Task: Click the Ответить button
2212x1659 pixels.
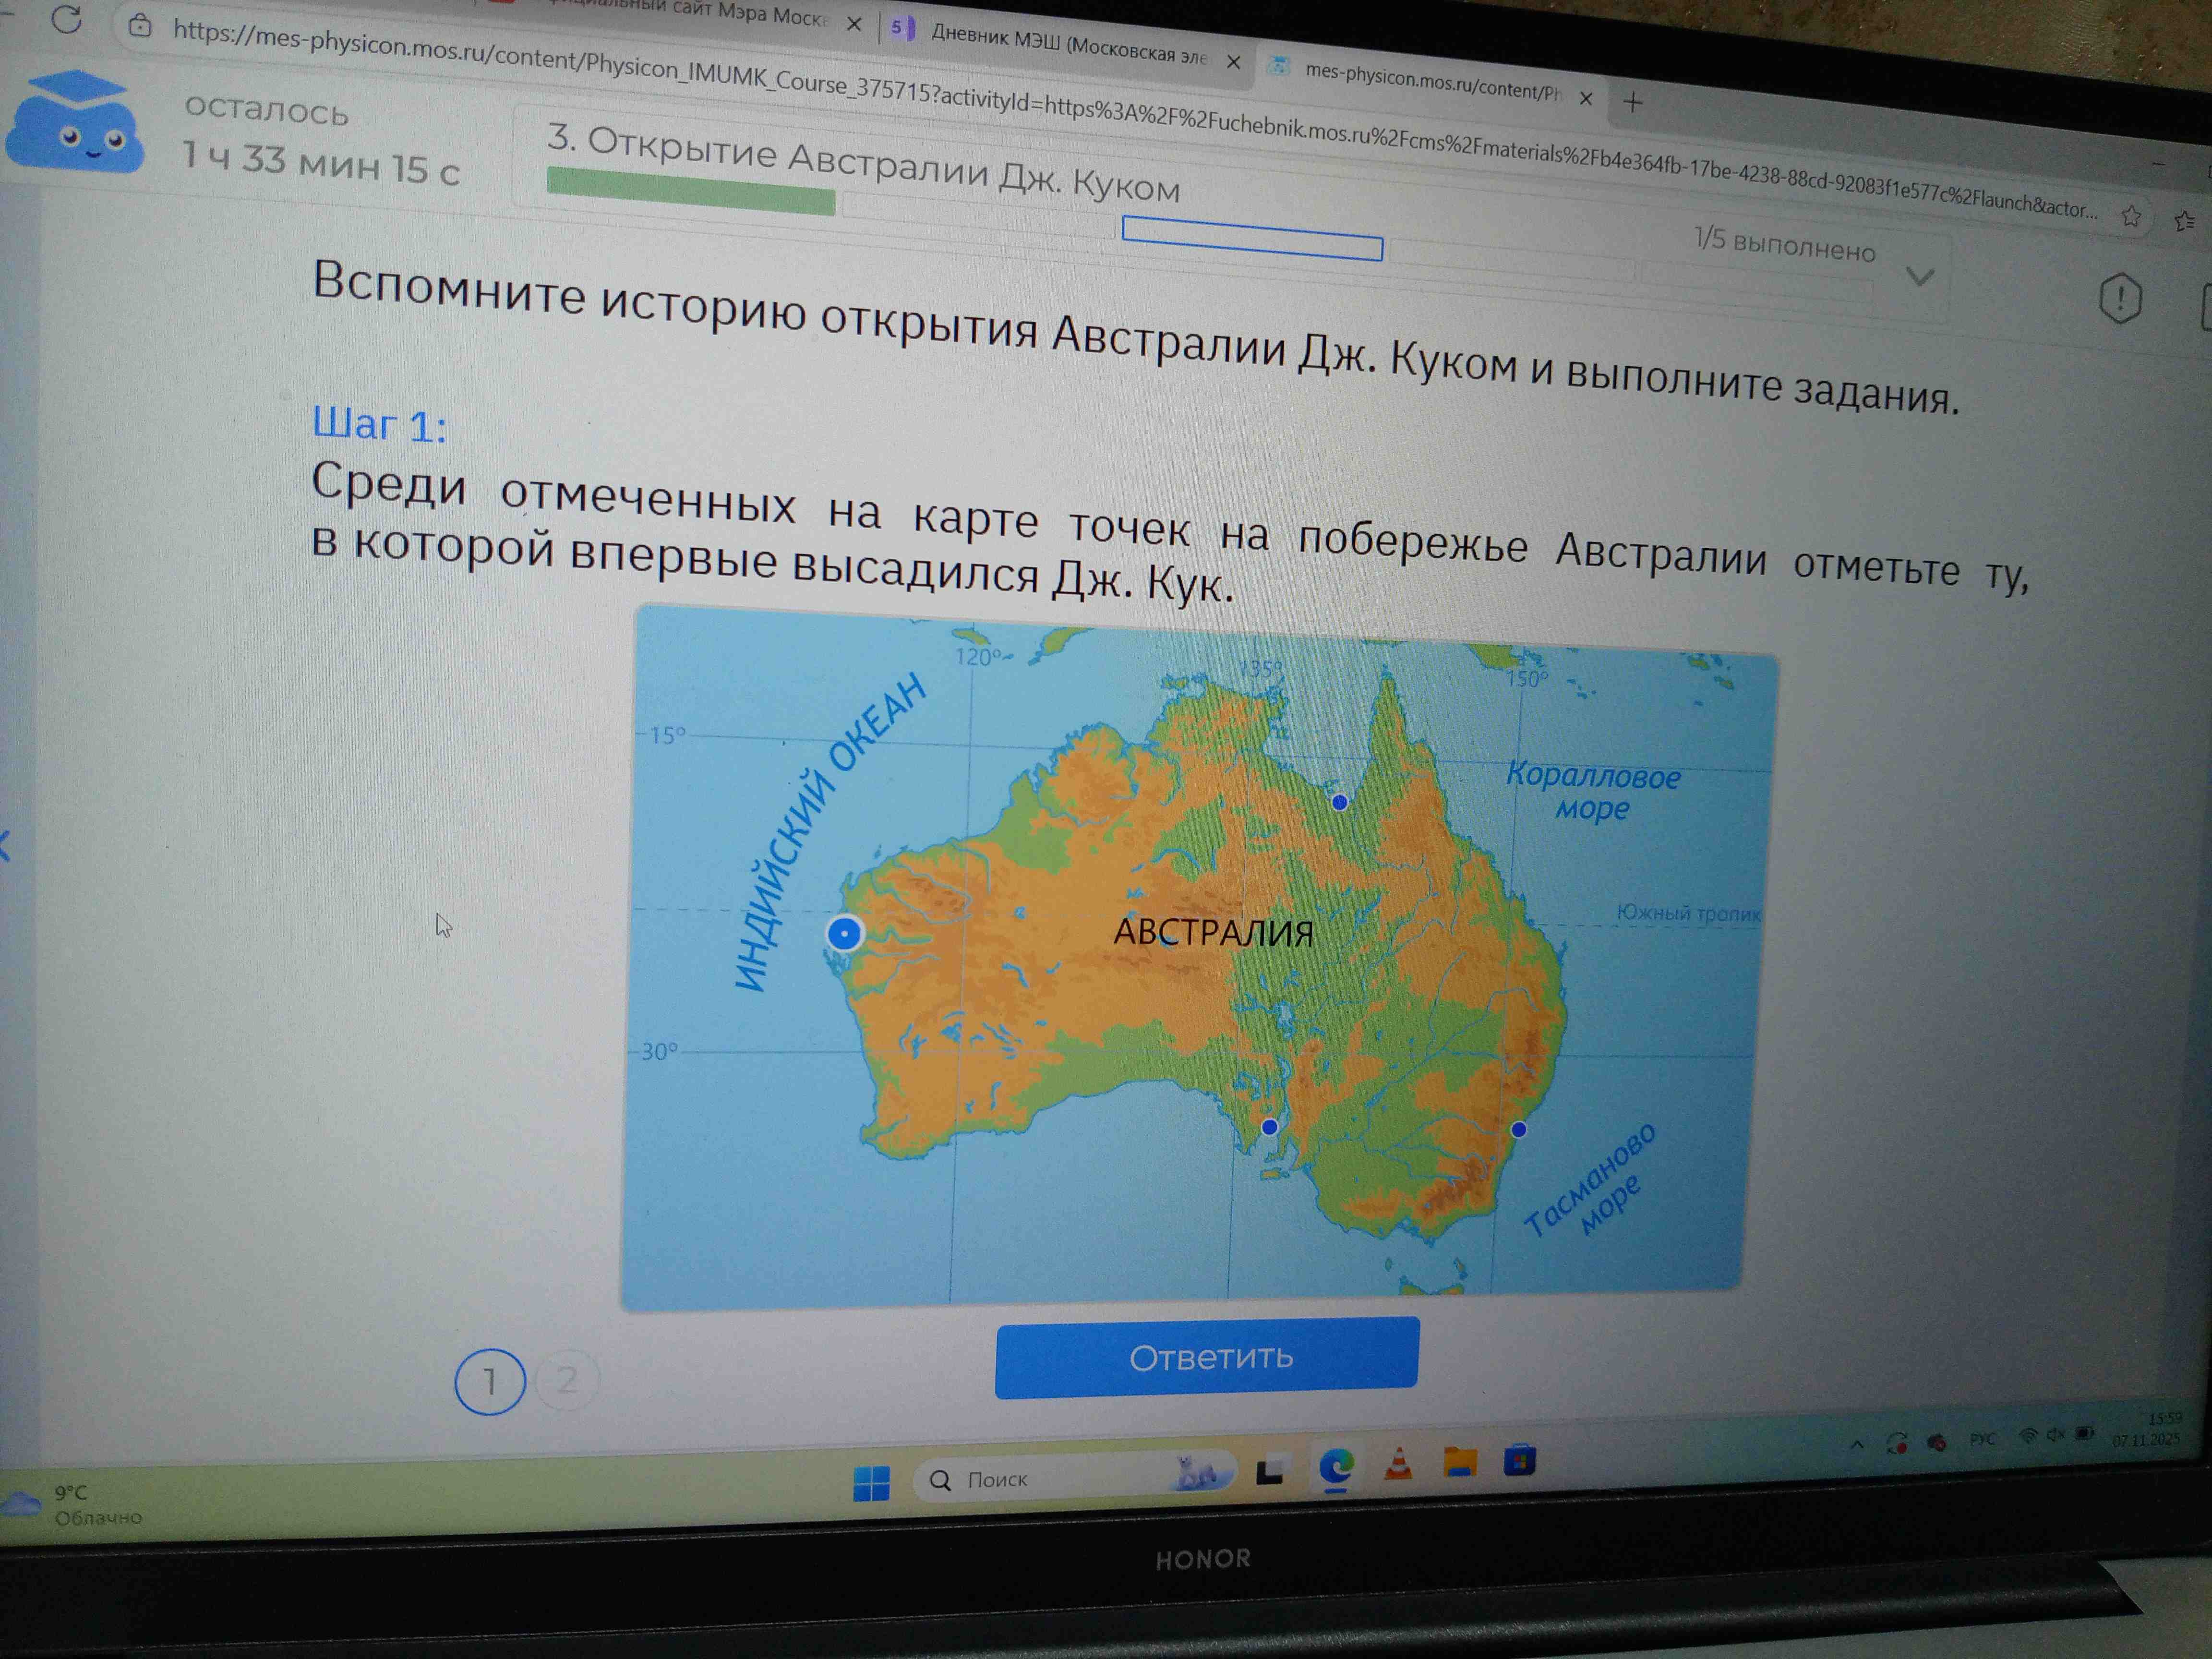Action: (x=1207, y=1357)
